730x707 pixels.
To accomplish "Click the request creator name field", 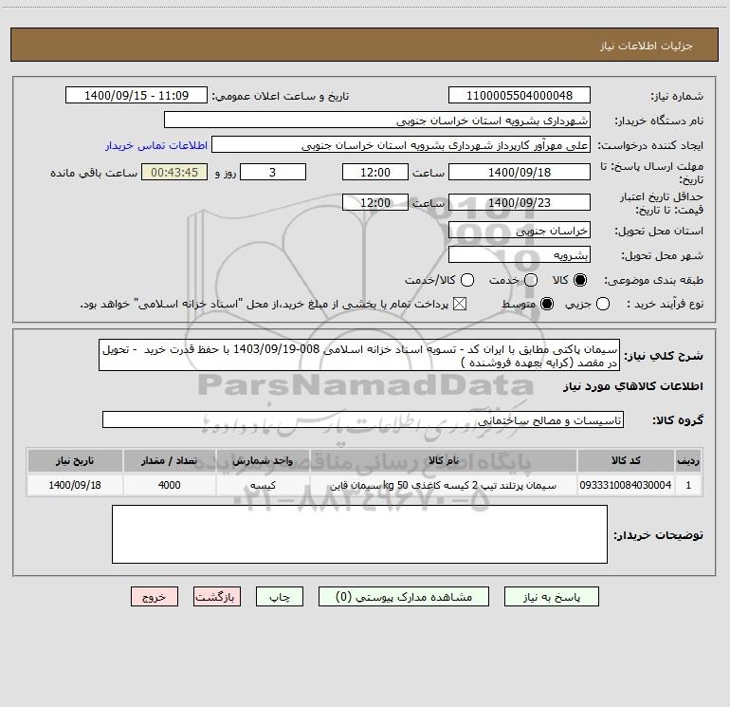I will 401,145.
